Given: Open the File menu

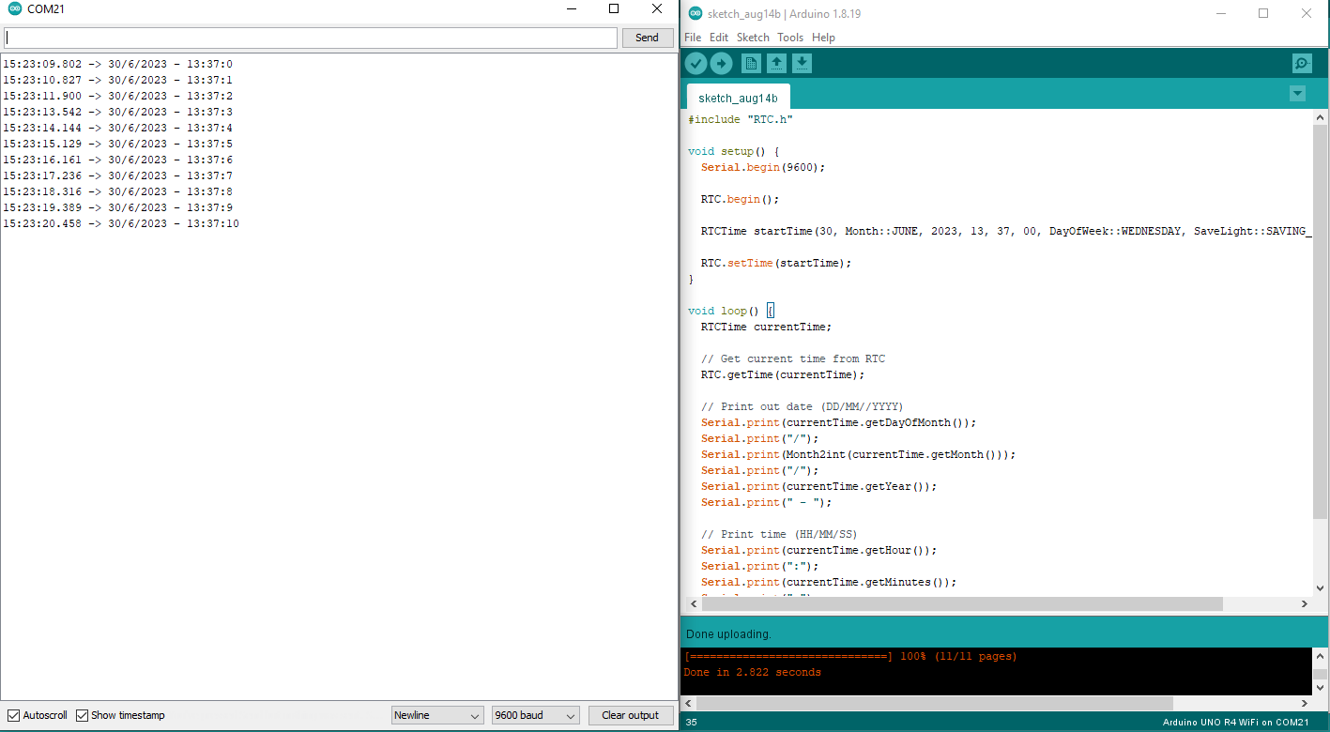Looking at the screenshot, I should coord(693,38).
